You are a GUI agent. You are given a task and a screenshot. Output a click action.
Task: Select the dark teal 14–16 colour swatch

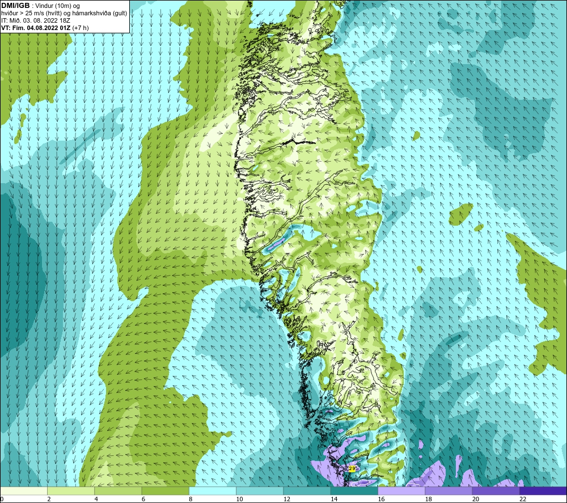[x=354, y=491]
